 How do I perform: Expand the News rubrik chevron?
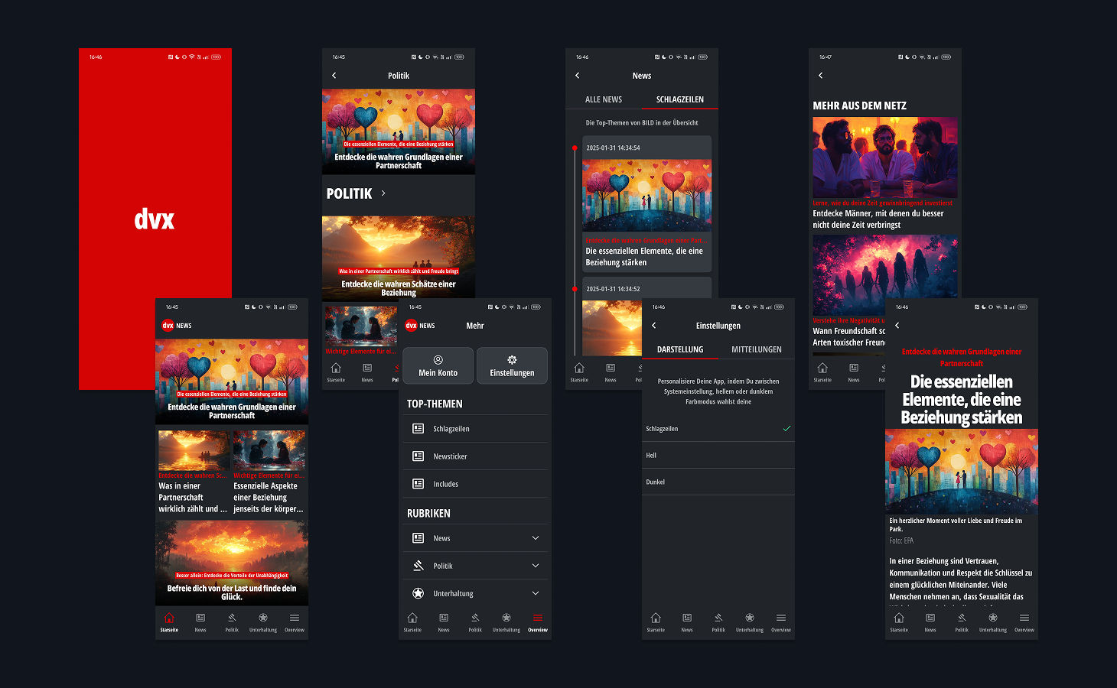point(536,538)
